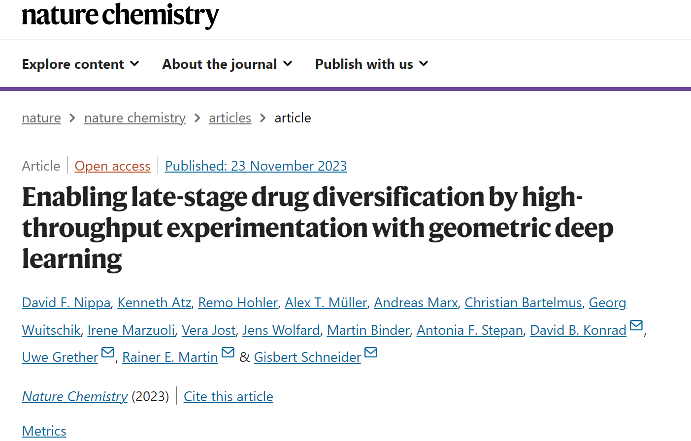This screenshot has width=691, height=441.
Task: Click envelope icon next to Gisbert Schneider
Action: pos(371,352)
